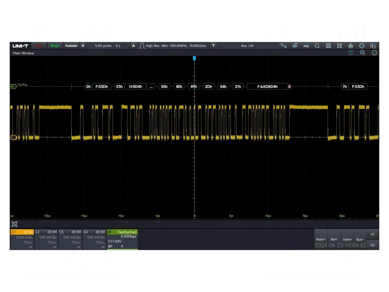Click the F:6AD8D4h decoded frame packet
Image resolution: width=389 pixels, height=292 pixels.
point(267,87)
